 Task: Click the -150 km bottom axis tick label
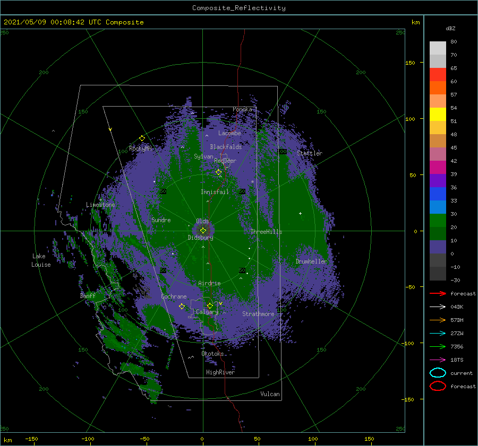pos(31,439)
